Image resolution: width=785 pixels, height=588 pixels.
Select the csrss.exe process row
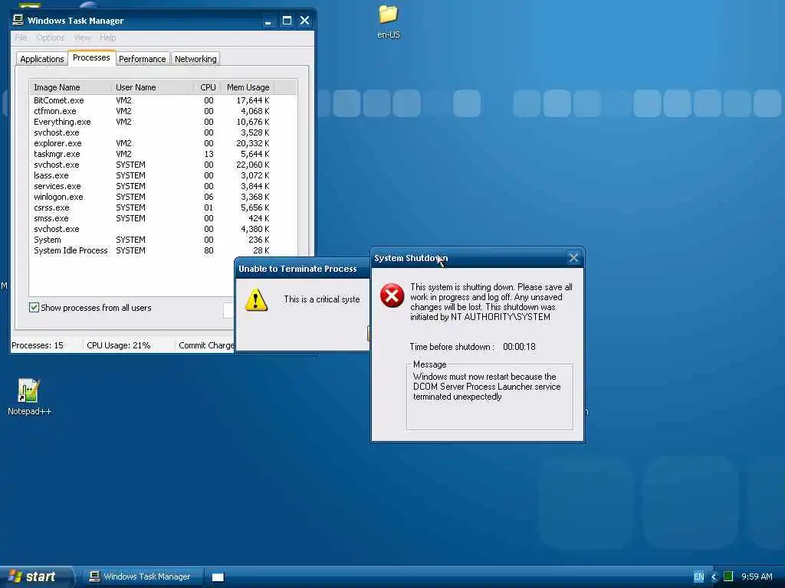(x=151, y=207)
